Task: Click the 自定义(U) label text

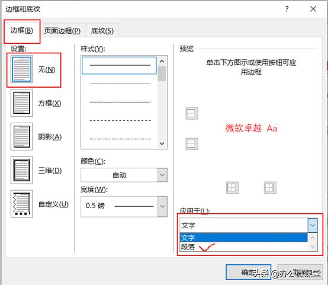Action: pos(53,204)
